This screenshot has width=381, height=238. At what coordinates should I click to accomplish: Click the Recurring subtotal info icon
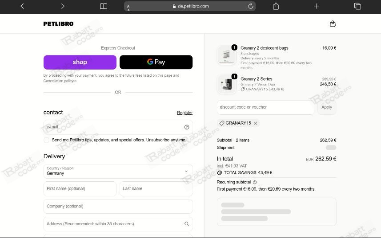click(255, 182)
